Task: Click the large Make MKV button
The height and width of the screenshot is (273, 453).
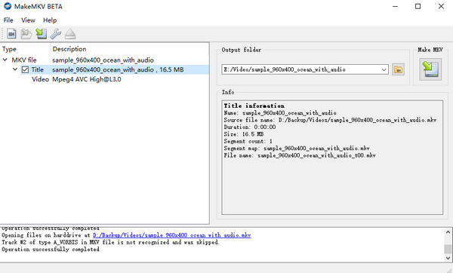Action: click(430, 69)
